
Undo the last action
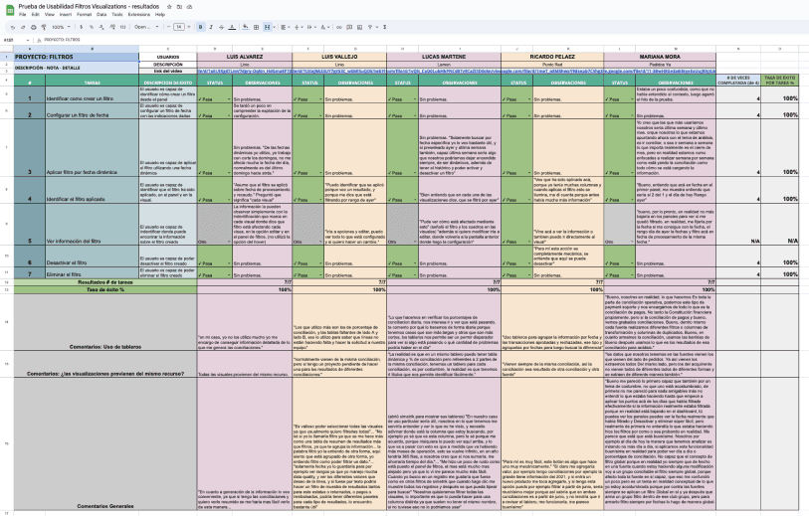pos(12,27)
